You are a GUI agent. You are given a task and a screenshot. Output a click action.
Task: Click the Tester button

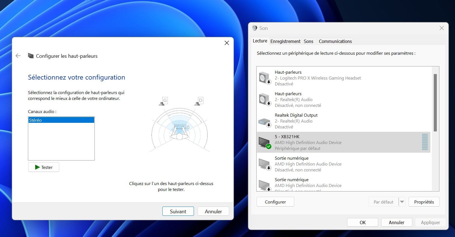44,167
